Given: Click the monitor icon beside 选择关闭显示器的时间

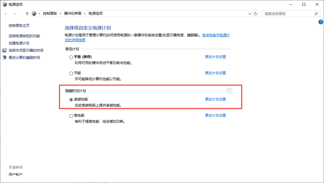Looking at the screenshot, I should (4, 50).
